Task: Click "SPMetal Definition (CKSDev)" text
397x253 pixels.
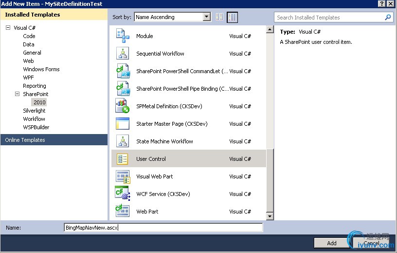Action: 169,106
